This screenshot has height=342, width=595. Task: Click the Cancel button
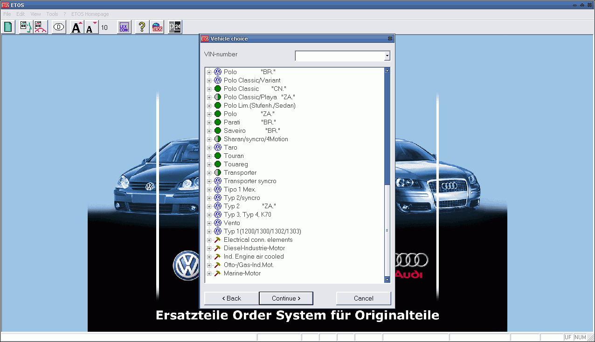click(x=363, y=298)
